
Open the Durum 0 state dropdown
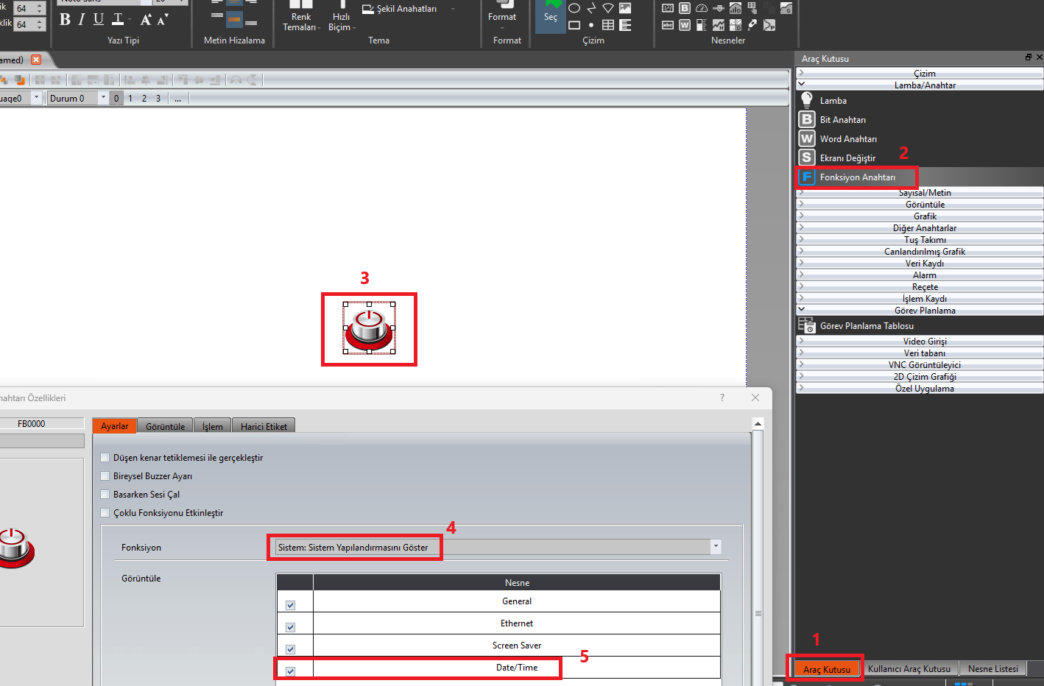103,98
